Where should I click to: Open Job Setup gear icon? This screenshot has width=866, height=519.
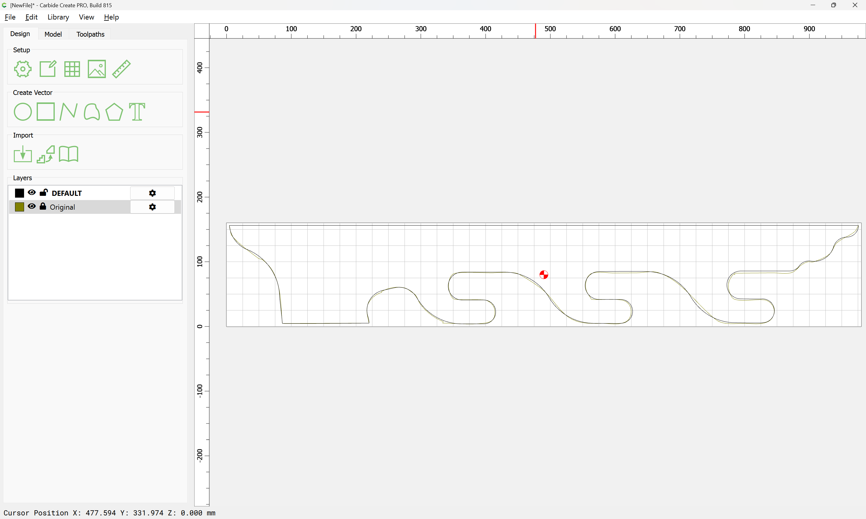pos(23,69)
